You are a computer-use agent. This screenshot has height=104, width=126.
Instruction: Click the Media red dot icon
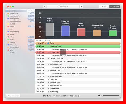[x=8, y=34]
